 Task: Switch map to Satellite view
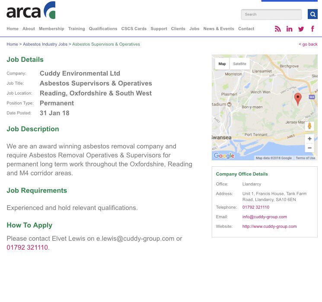(x=239, y=64)
